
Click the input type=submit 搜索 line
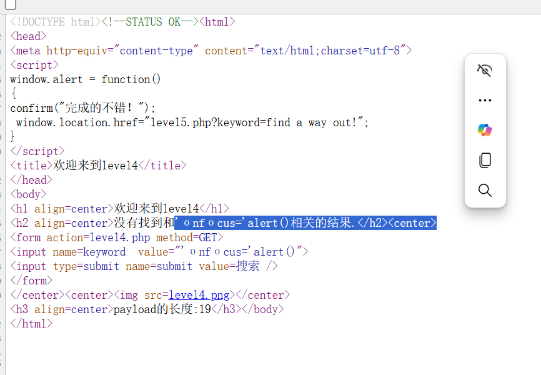(144, 266)
